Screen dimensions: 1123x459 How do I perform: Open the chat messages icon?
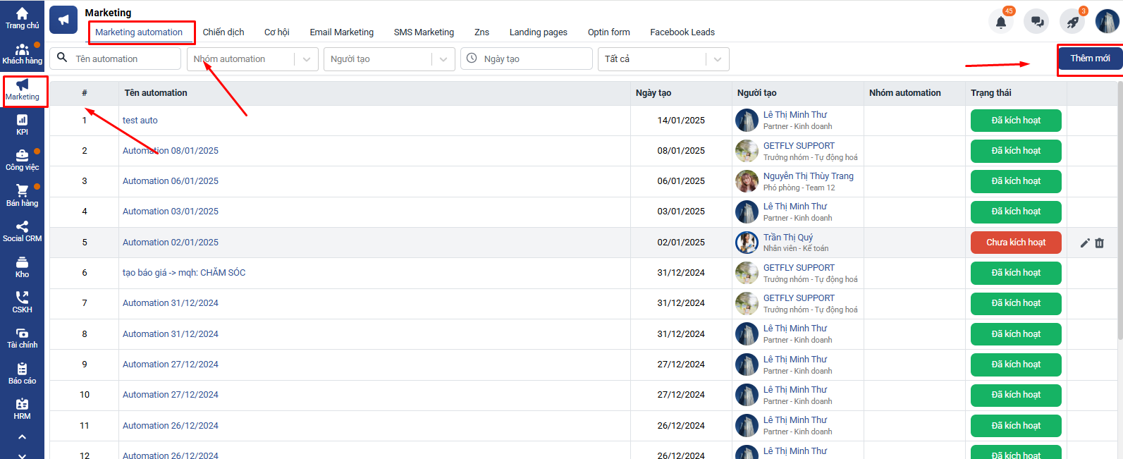(1037, 22)
